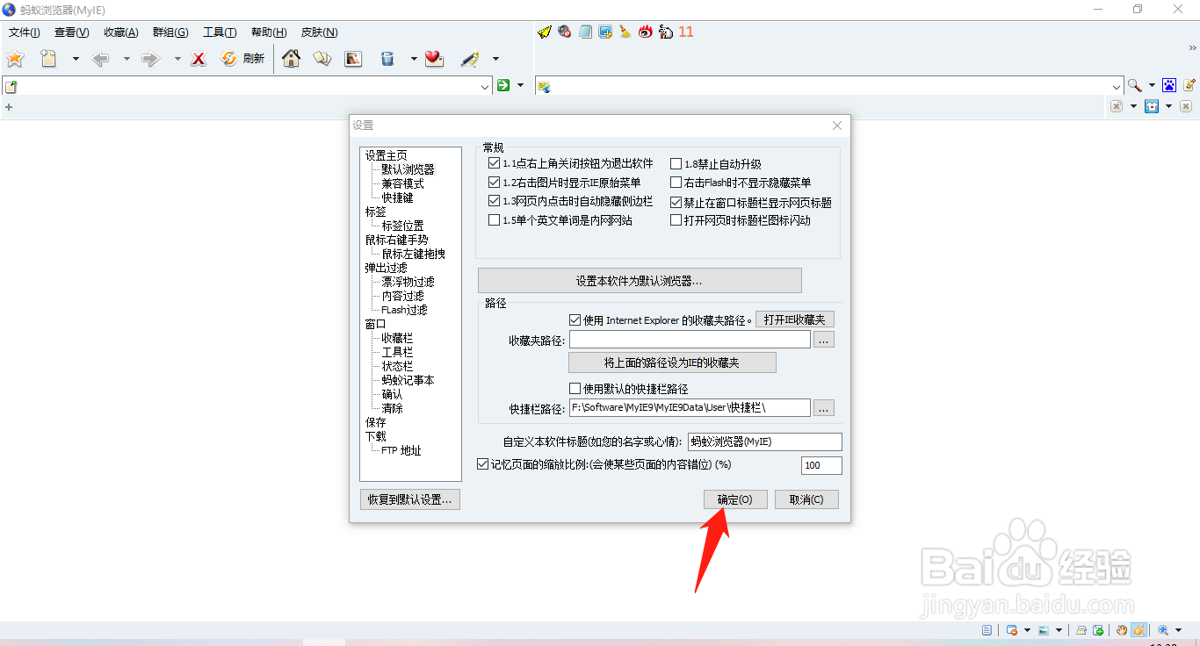Click the red heart mail icon

tap(434, 59)
